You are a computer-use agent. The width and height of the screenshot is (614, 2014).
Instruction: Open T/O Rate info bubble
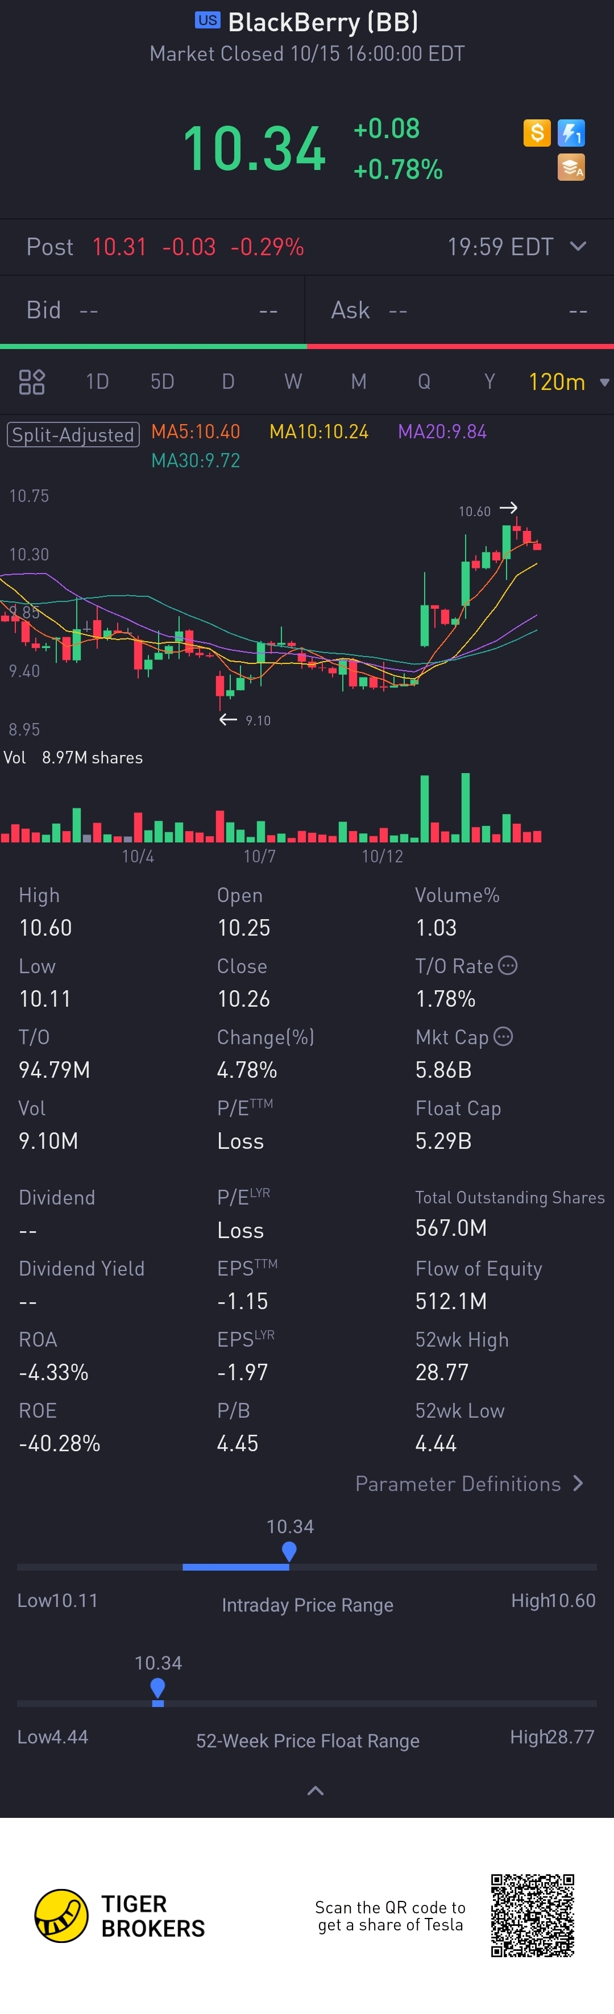[508, 966]
